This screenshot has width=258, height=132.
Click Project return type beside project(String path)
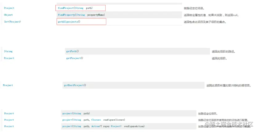(x=9, y=114)
